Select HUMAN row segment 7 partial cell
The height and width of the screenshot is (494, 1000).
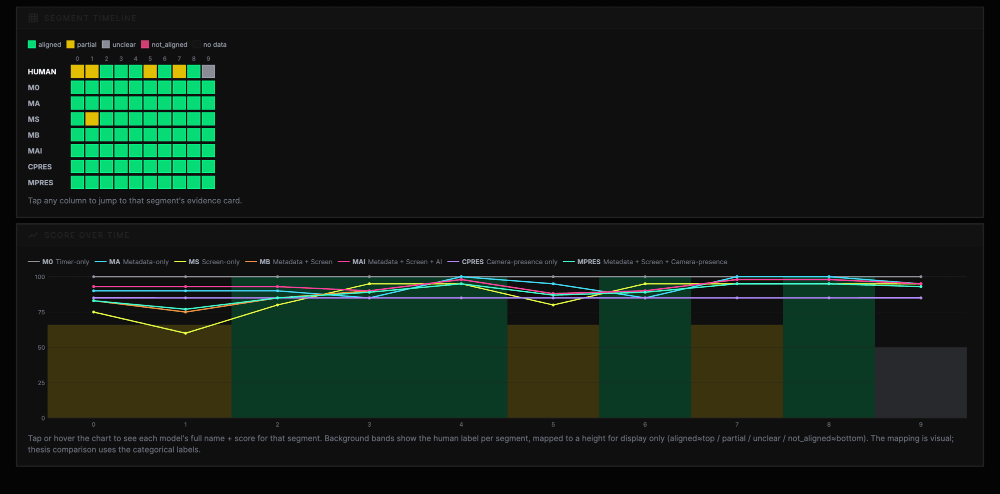[x=179, y=71]
